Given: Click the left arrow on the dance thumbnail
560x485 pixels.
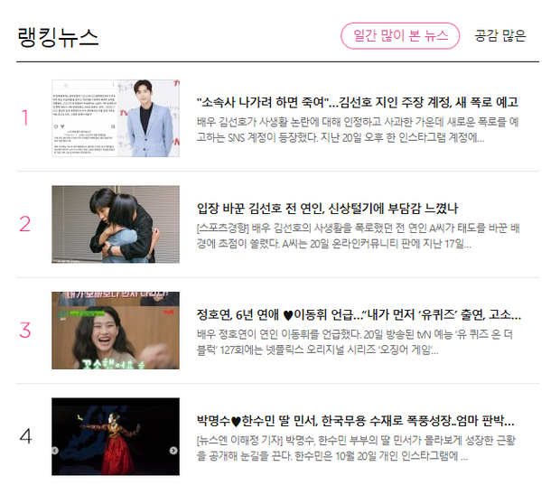Looking at the screenshot, I should click(55, 451).
